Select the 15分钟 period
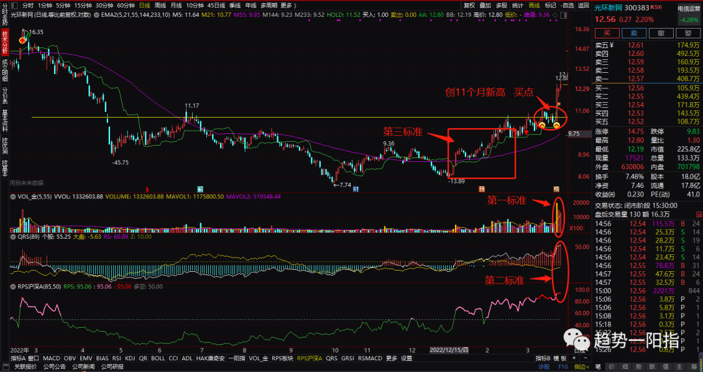 (x=83, y=6)
